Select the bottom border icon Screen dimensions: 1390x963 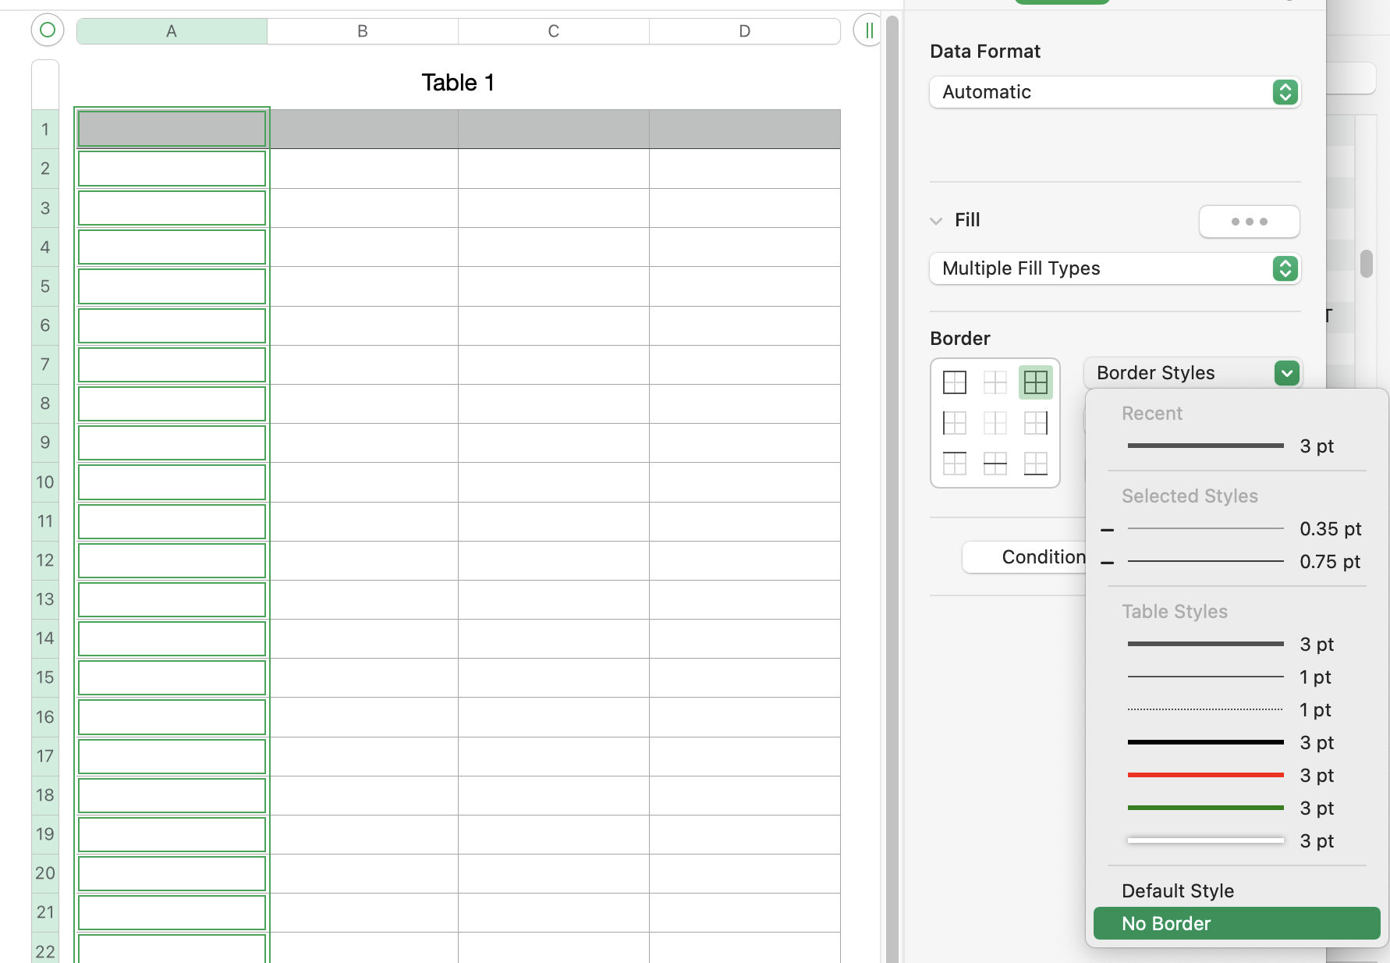[1036, 463]
